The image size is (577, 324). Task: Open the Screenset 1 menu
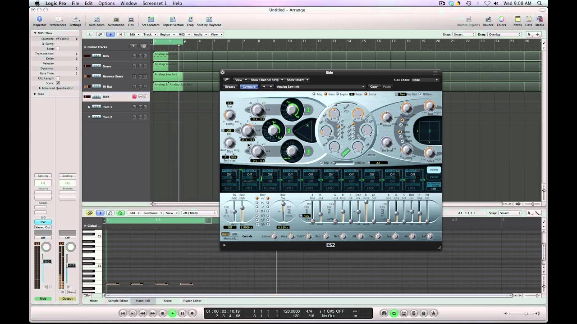click(155, 3)
